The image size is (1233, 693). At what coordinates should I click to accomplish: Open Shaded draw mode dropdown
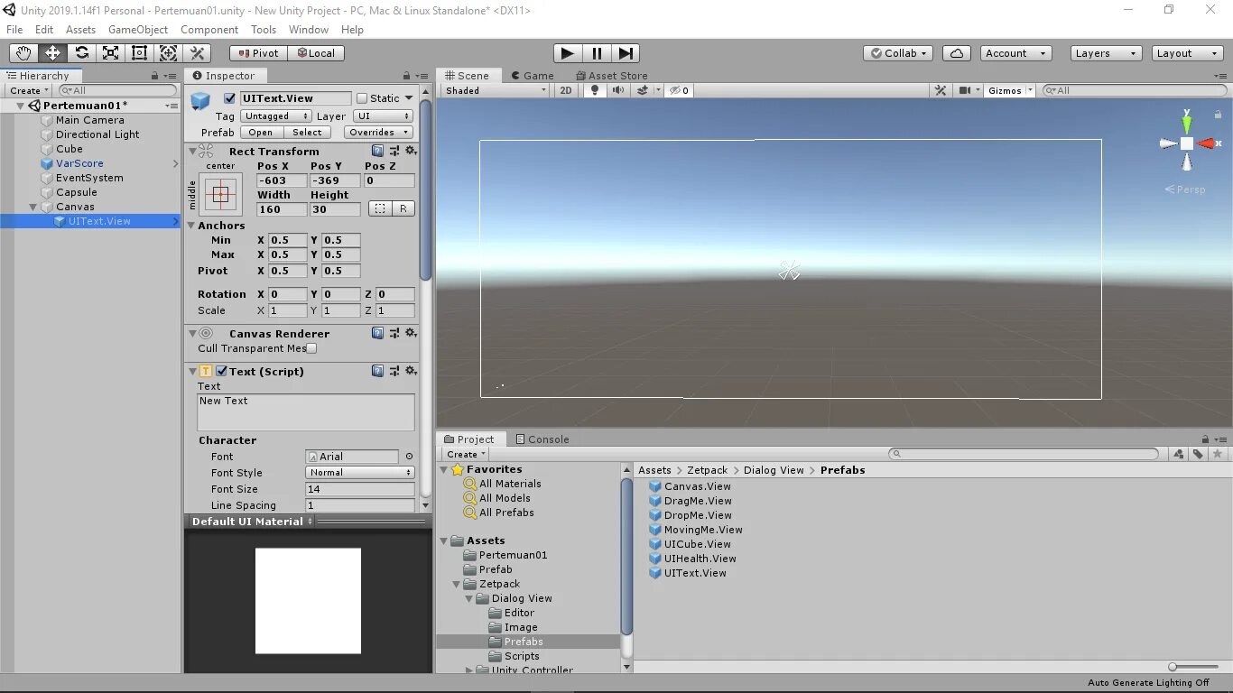(x=496, y=90)
